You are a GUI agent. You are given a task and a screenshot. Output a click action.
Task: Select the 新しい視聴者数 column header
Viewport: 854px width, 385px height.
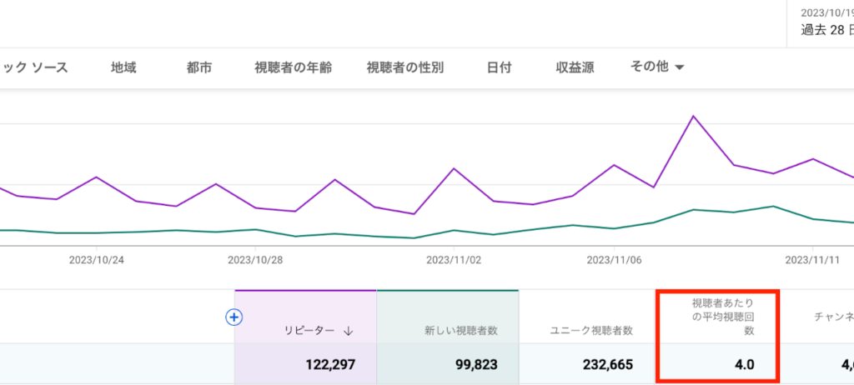click(x=460, y=331)
